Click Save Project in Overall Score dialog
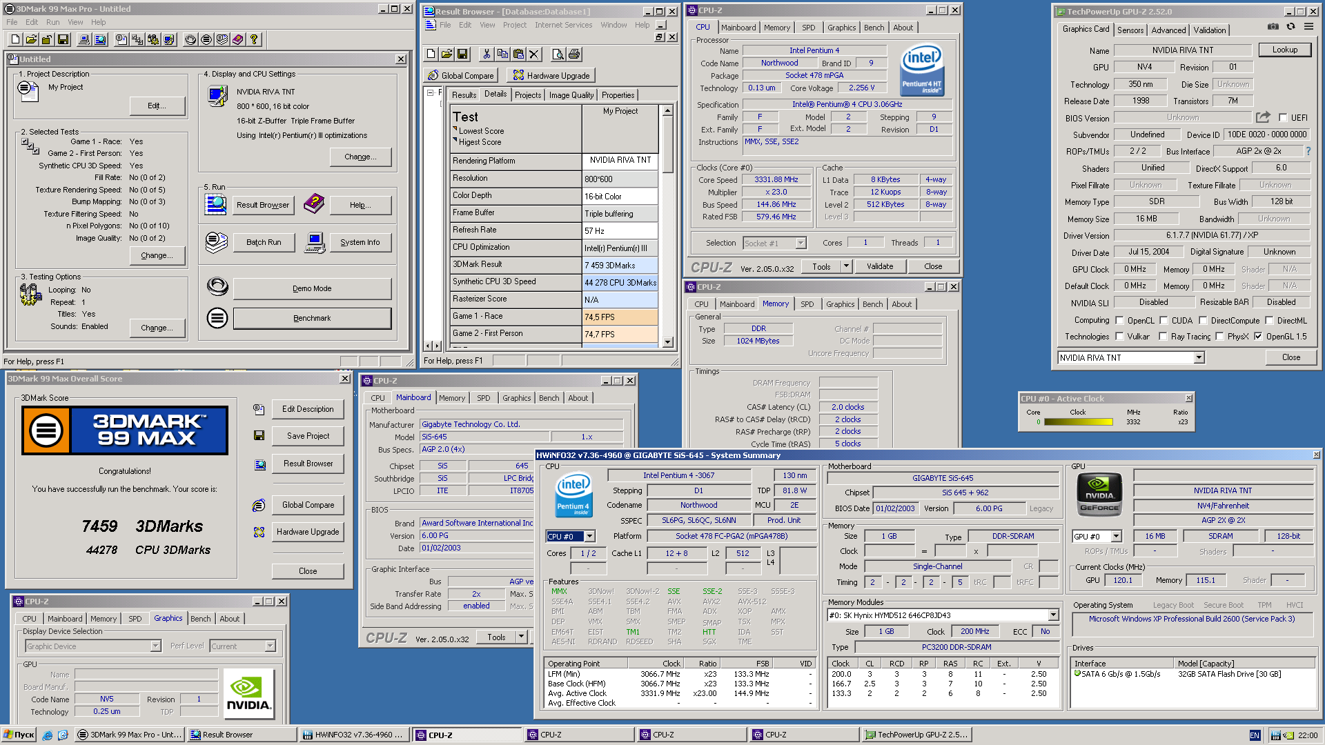The width and height of the screenshot is (1325, 745). [308, 436]
